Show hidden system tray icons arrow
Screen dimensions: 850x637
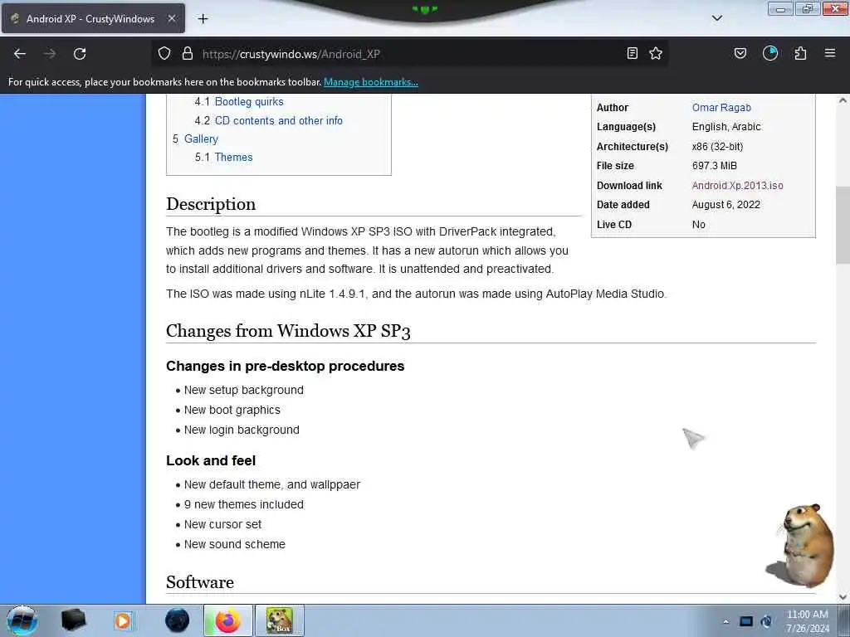pyautogui.click(x=725, y=621)
